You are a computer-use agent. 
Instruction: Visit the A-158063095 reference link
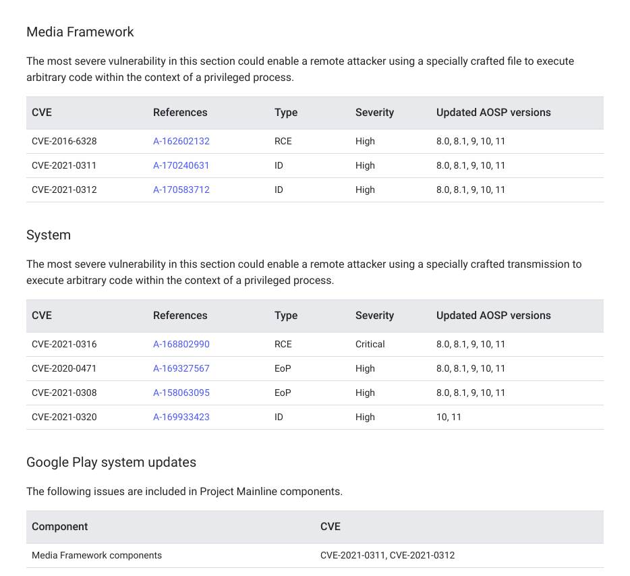pyautogui.click(x=181, y=393)
